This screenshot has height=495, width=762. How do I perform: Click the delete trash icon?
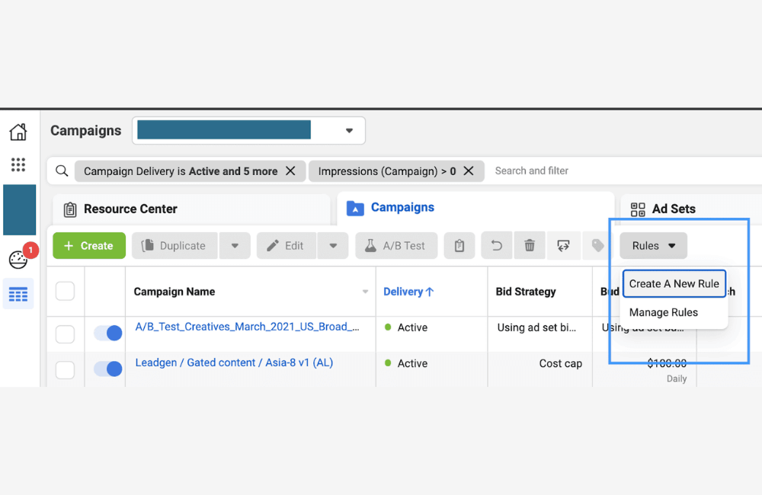(x=528, y=245)
